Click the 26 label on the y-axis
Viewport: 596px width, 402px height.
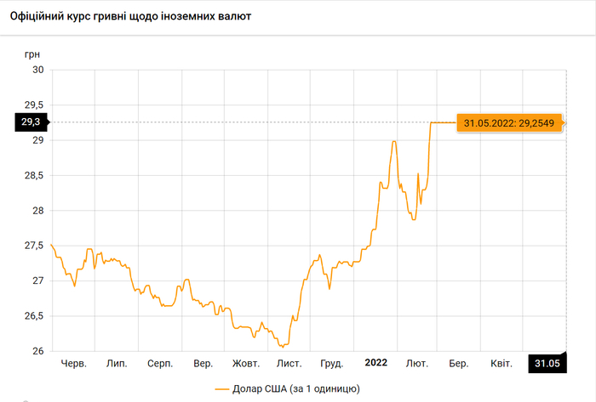tap(38, 351)
